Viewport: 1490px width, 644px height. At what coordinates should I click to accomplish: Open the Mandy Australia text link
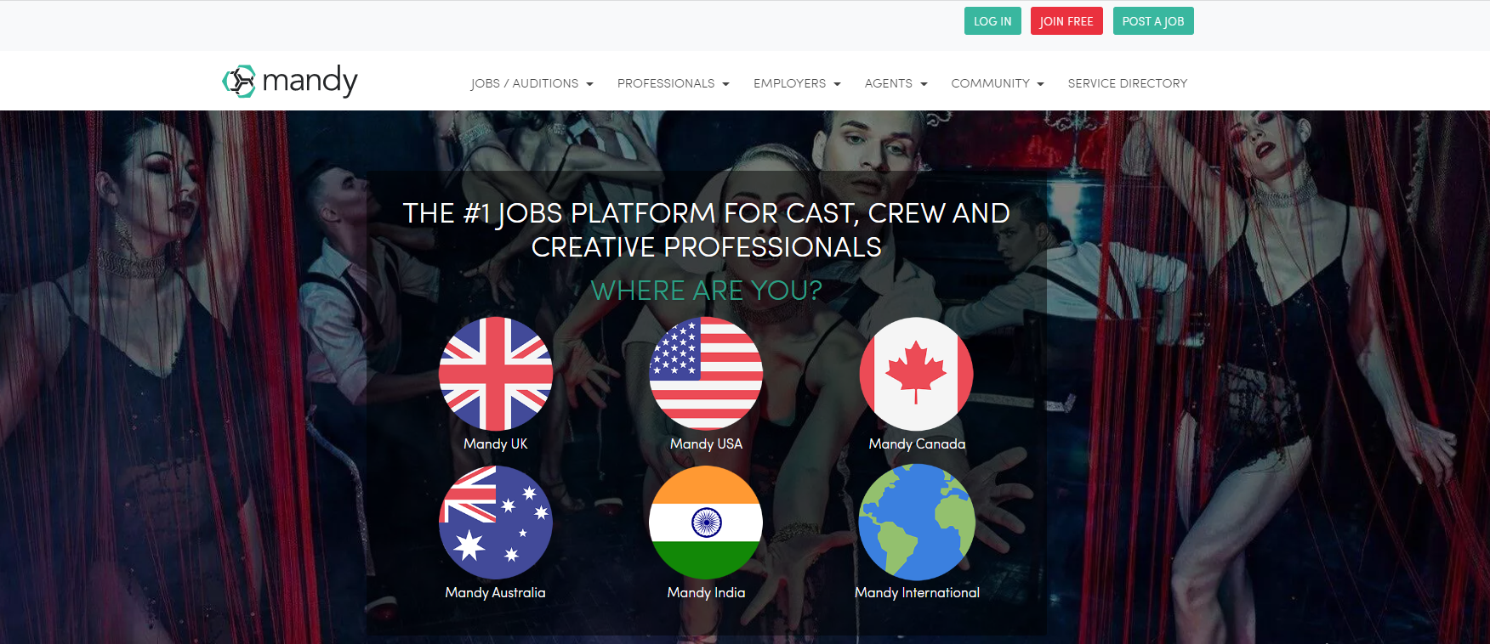pos(496,593)
